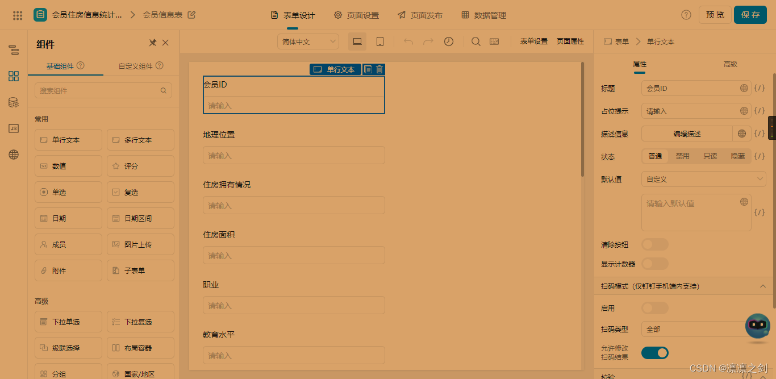Delete the selected 单行文本 component
The image size is (776, 379).
click(x=379, y=69)
